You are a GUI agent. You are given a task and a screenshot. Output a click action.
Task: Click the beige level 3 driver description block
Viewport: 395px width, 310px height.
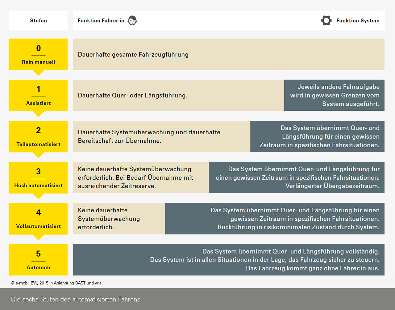coord(140,177)
